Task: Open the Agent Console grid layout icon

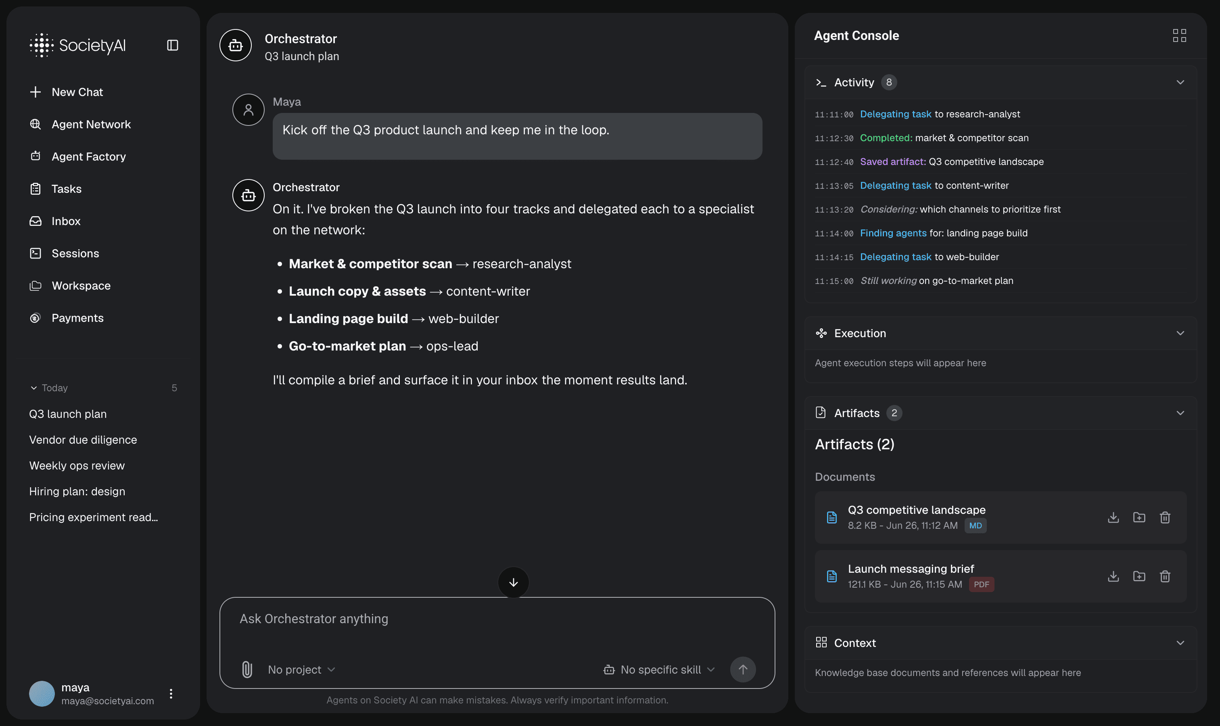Action: point(1179,35)
